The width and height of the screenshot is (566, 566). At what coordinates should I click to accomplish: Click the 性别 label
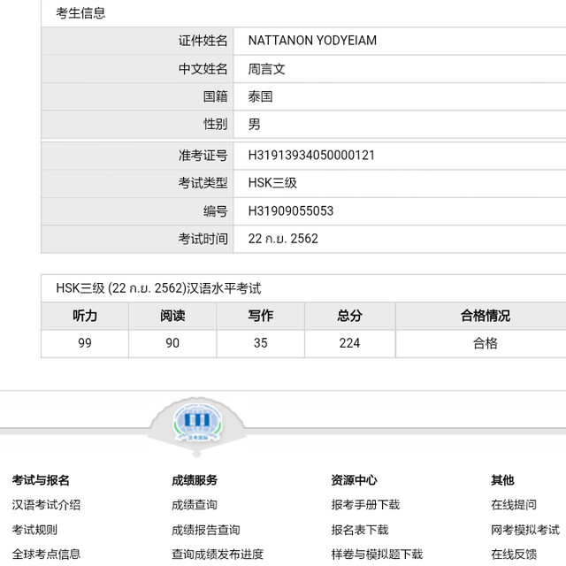point(215,124)
